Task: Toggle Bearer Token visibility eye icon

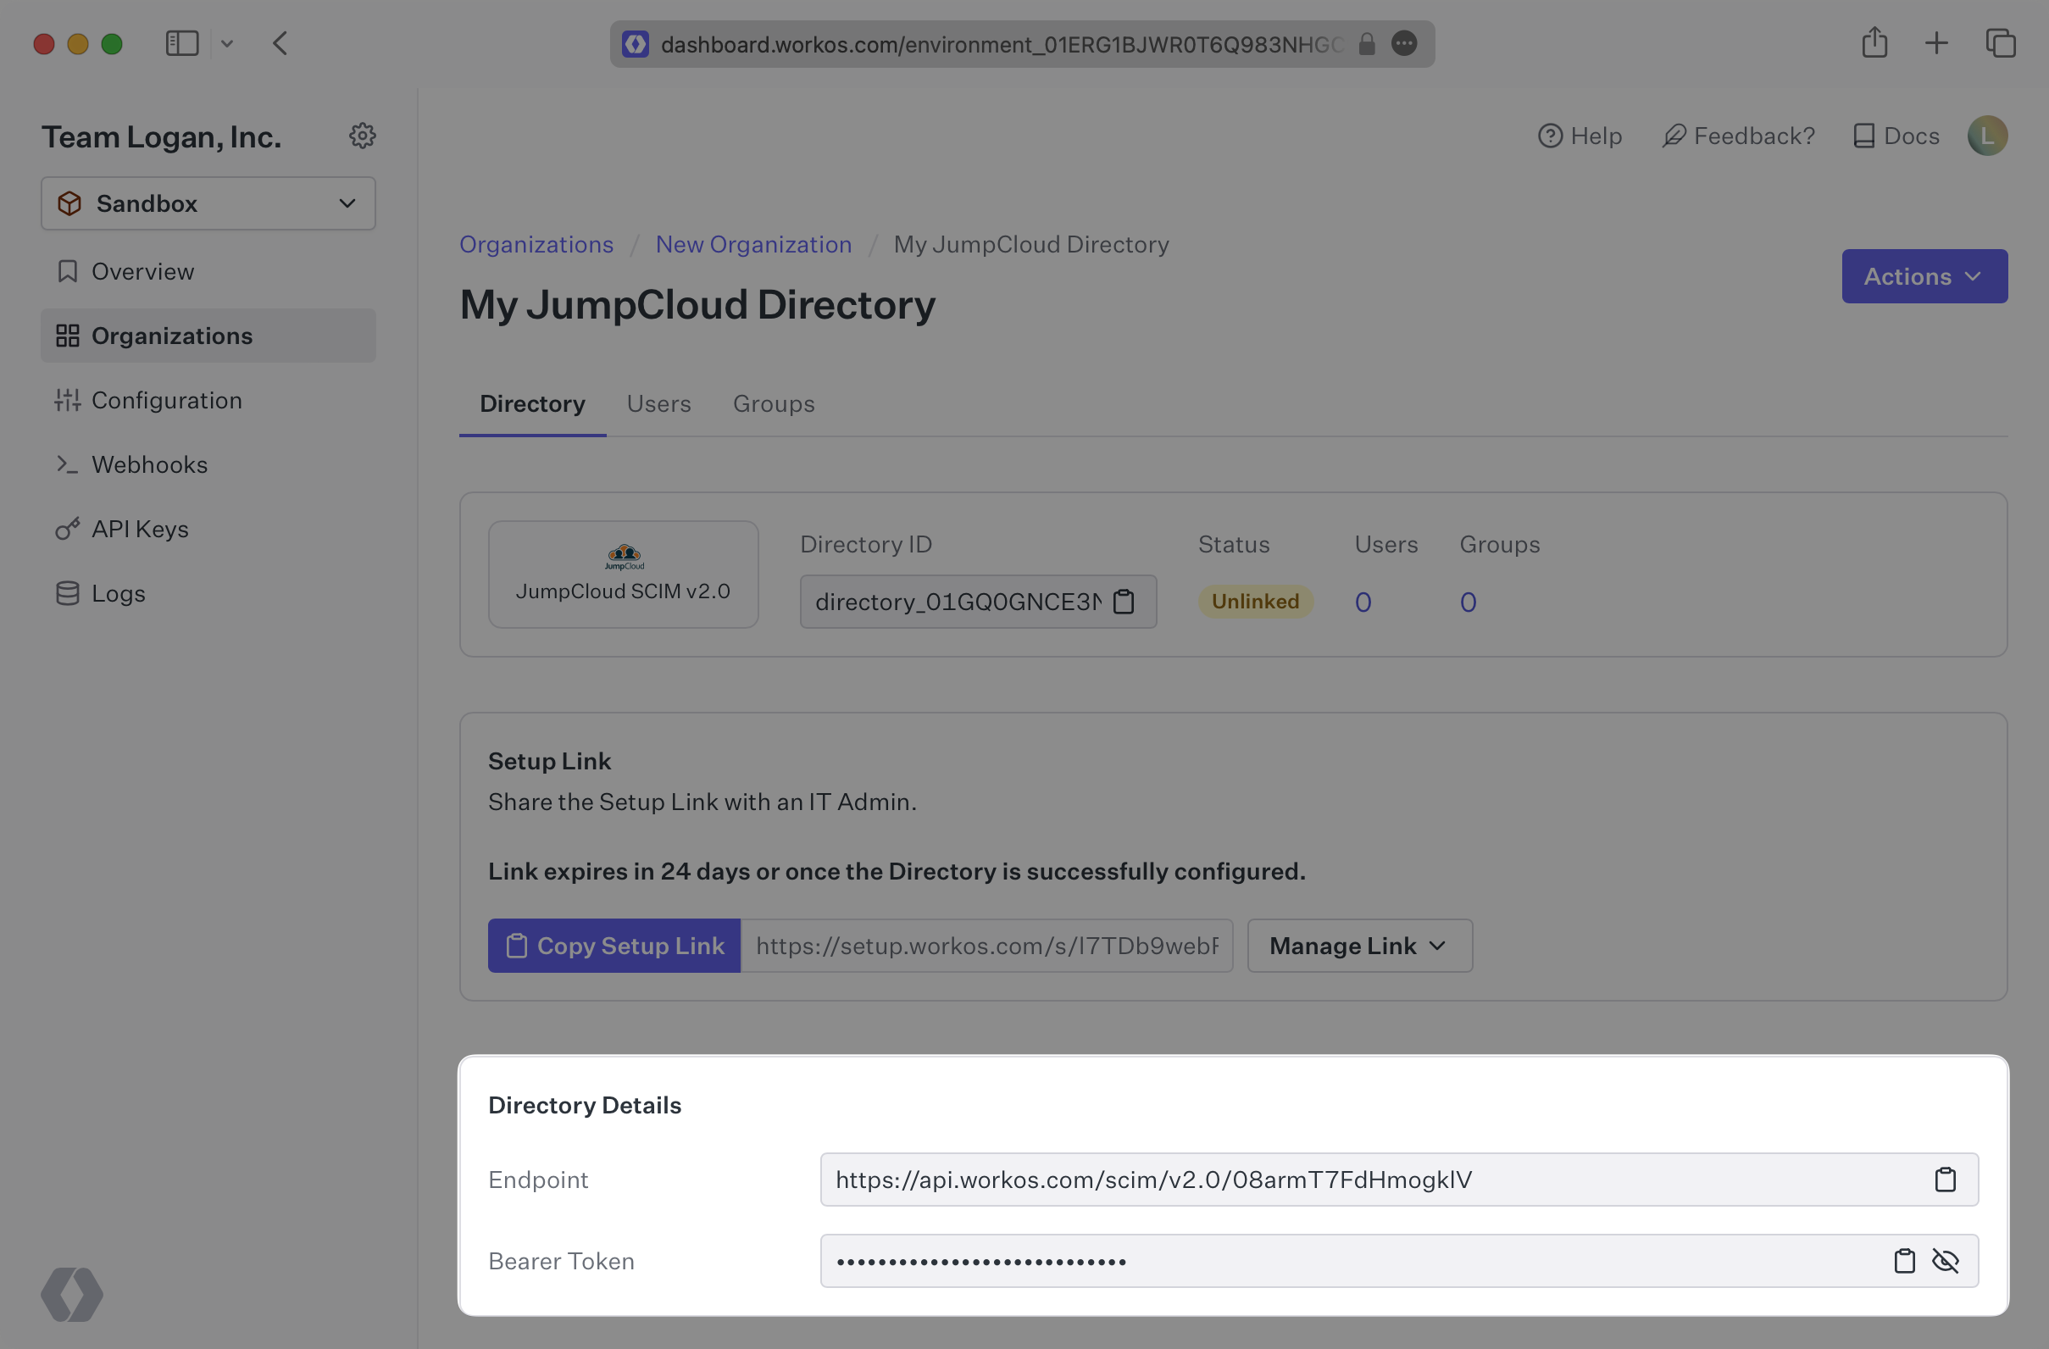Action: pos(1946,1260)
